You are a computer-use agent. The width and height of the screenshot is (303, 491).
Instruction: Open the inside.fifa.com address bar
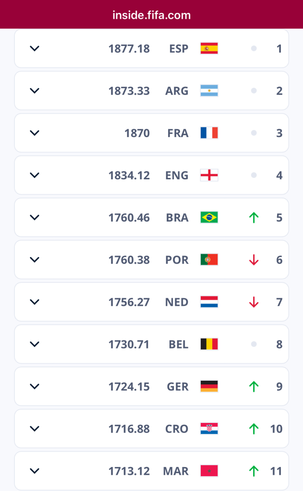coord(152,15)
